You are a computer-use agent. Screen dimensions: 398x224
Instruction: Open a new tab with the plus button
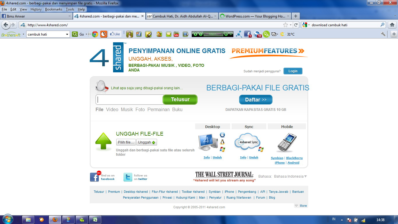point(295,16)
